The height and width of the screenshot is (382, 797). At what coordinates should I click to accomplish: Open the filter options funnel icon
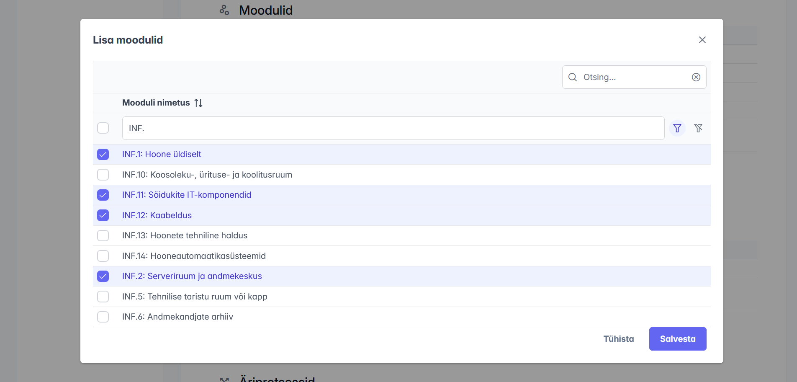pos(677,128)
